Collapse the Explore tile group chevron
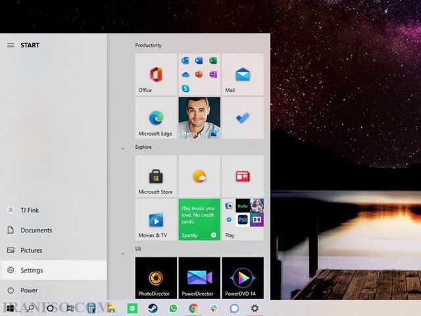This screenshot has height=316, width=421. [123, 148]
